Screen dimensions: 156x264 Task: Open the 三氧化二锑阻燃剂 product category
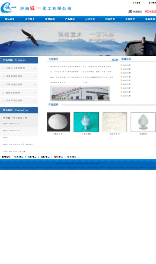[x=15, y=68]
